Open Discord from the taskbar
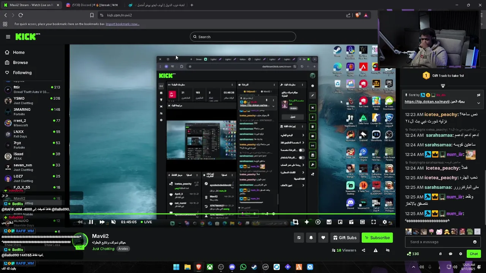This screenshot has width=486, height=273. pyautogui.click(x=232, y=267)
